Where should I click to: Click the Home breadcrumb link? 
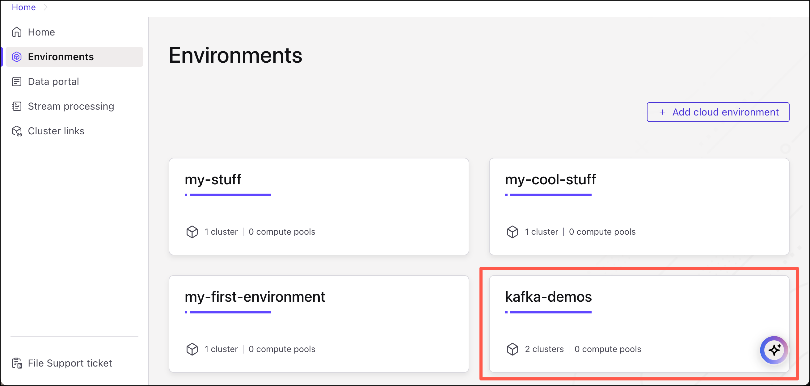[23, 7]
